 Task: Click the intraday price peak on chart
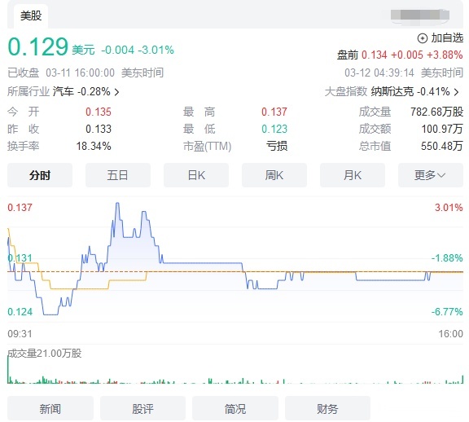click(117, 204)
